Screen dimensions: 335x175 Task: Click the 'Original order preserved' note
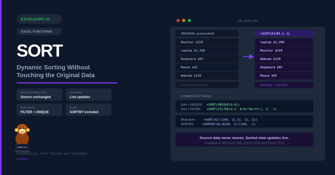[x=207, y=85]
